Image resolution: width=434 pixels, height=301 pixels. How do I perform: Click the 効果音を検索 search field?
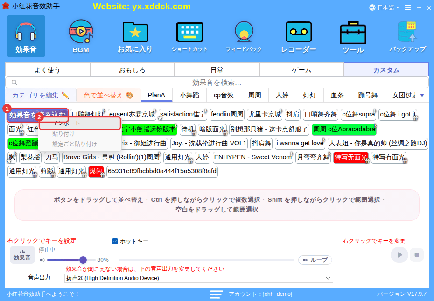[217, 82]
